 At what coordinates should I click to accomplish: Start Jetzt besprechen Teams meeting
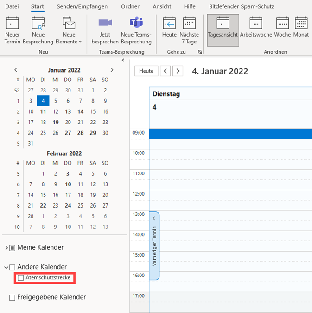coord(105,31)
